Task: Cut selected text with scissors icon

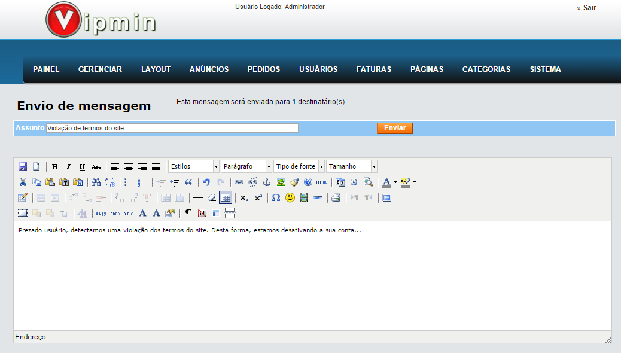Action: [x=23, y=182]
